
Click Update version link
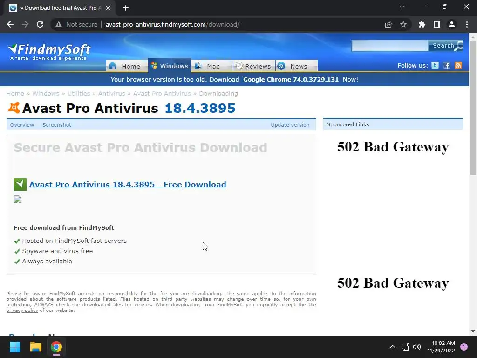click(x=290, y=125)
